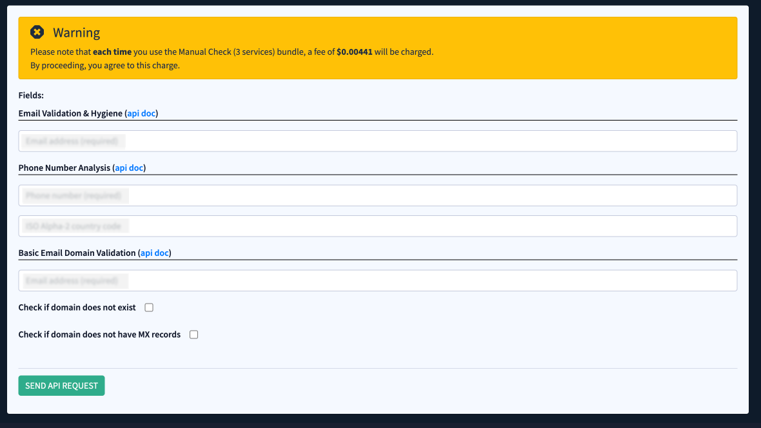Click the warning X circle icon
The height and width of the screenshot is (428, 761).
[x=37, y=32]
